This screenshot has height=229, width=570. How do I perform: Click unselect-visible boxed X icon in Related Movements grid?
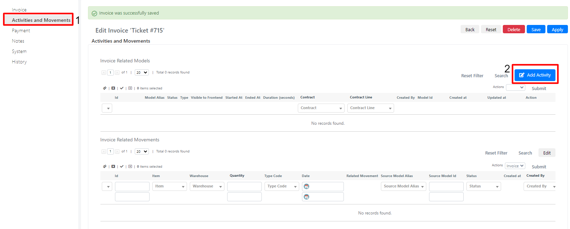click(x=130, y=166)
